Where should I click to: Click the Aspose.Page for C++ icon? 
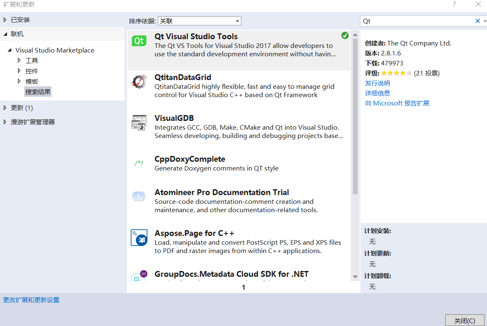tap(139, 238)
